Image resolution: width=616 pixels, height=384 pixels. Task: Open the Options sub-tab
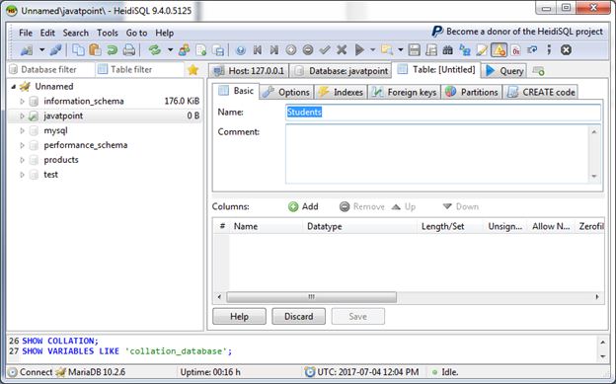click(x=286, y=92)
